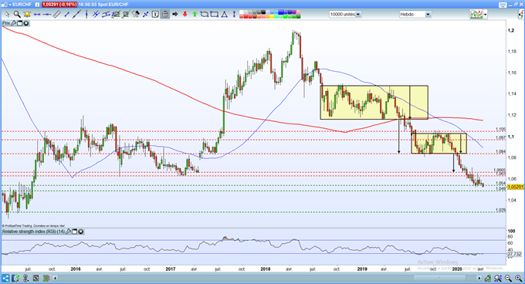This screenshot has height=284, width=525.
Task: Insert a red down arrow
Action: tap(185, 14)
